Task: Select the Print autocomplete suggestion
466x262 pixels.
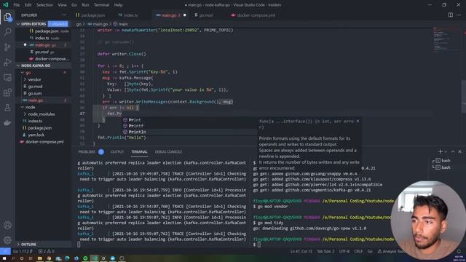Action: click(x=189, y=120)
